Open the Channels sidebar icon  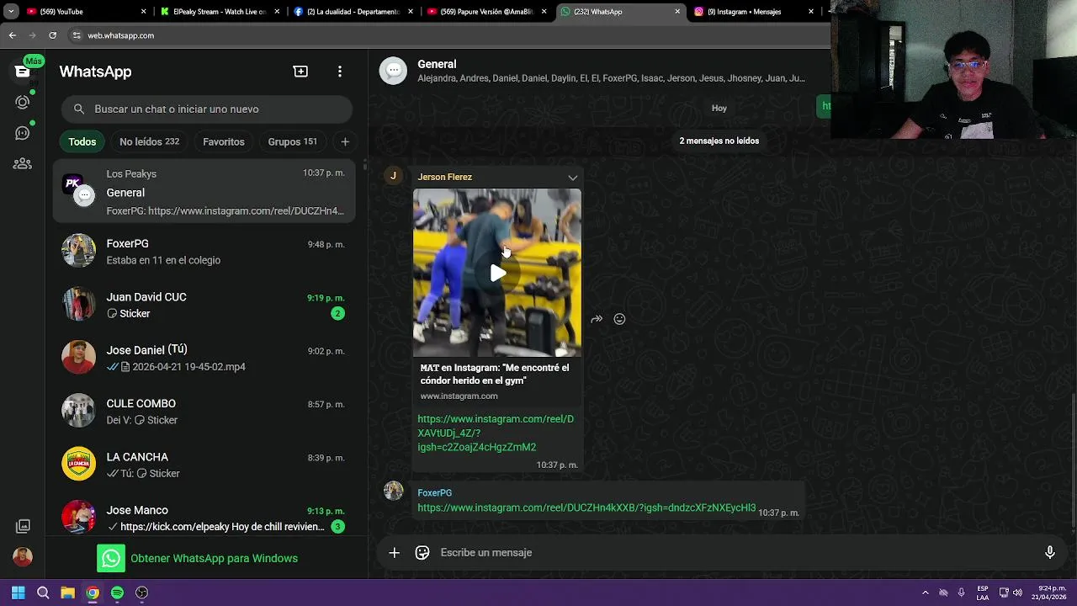(23, 133)
